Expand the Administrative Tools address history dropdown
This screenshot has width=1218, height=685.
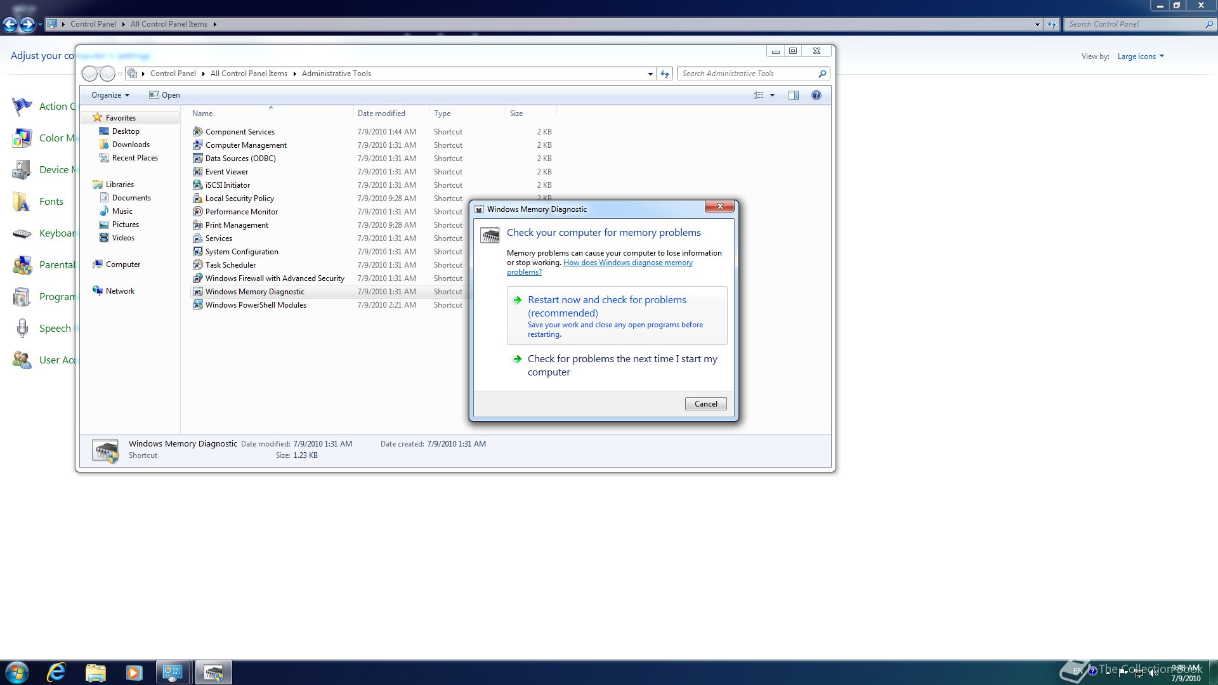(x=650, y=74)
